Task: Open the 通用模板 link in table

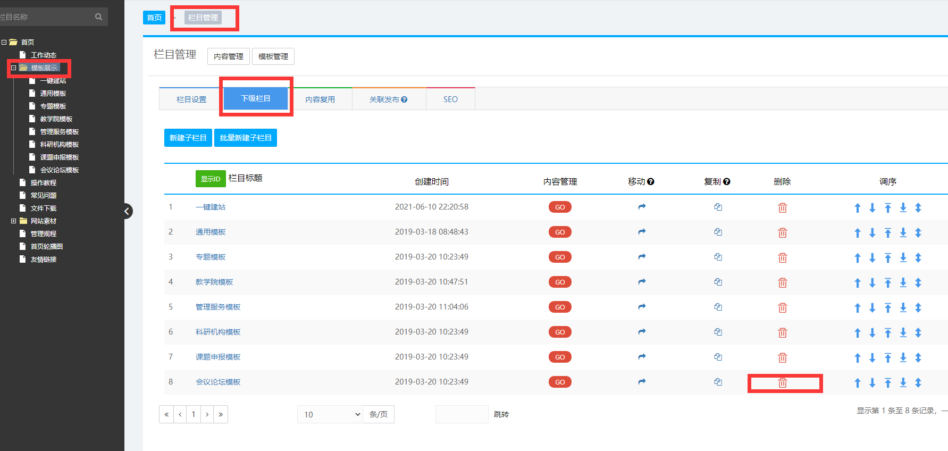Action: point(211,232)
